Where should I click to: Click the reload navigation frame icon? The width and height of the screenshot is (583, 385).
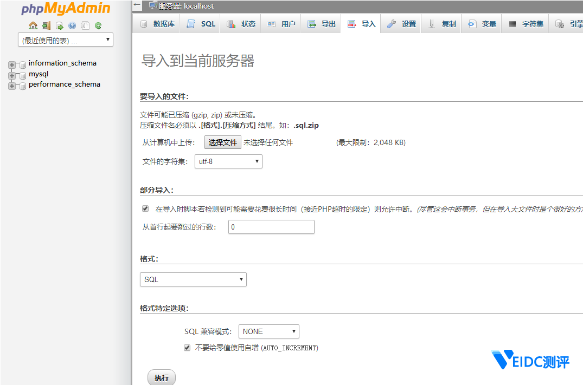click(x=98, y=25)
